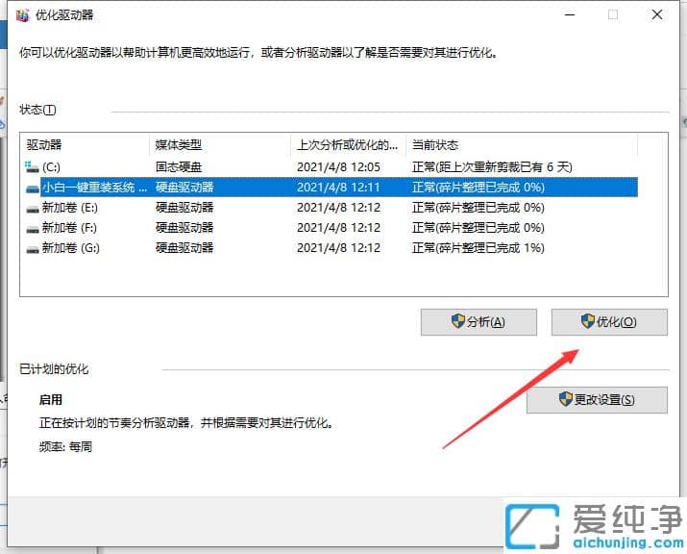This screenshot has width=687, height=554.
Task: Click the 分析(A) analyze button
Action: pos(478,322)
